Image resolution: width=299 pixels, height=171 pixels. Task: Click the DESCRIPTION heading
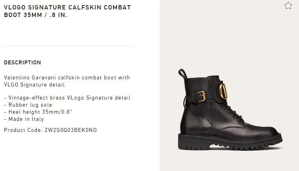pos(23,62)
